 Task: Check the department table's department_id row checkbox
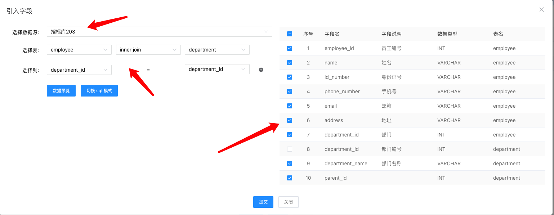click(x=290, y=149)
